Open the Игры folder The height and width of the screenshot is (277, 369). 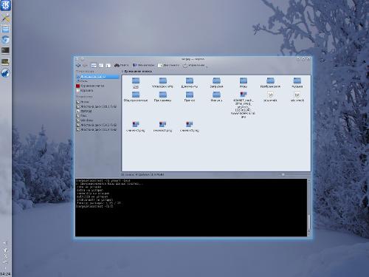coord(244,83)
